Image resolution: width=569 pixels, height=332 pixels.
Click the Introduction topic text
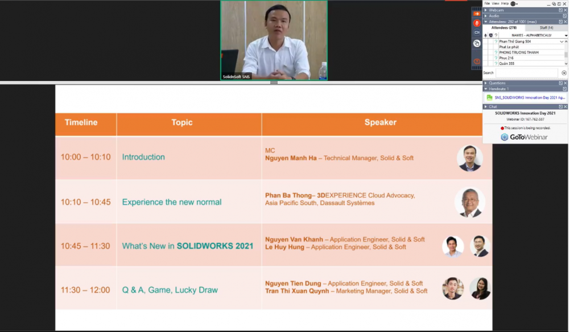point(143,157)
